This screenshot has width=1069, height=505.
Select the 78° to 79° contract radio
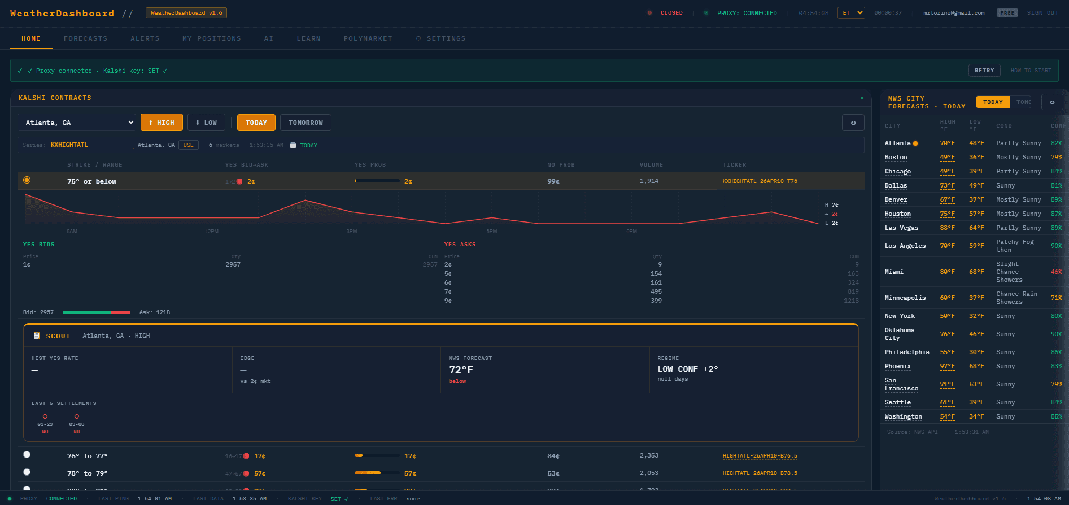[27, 472]
